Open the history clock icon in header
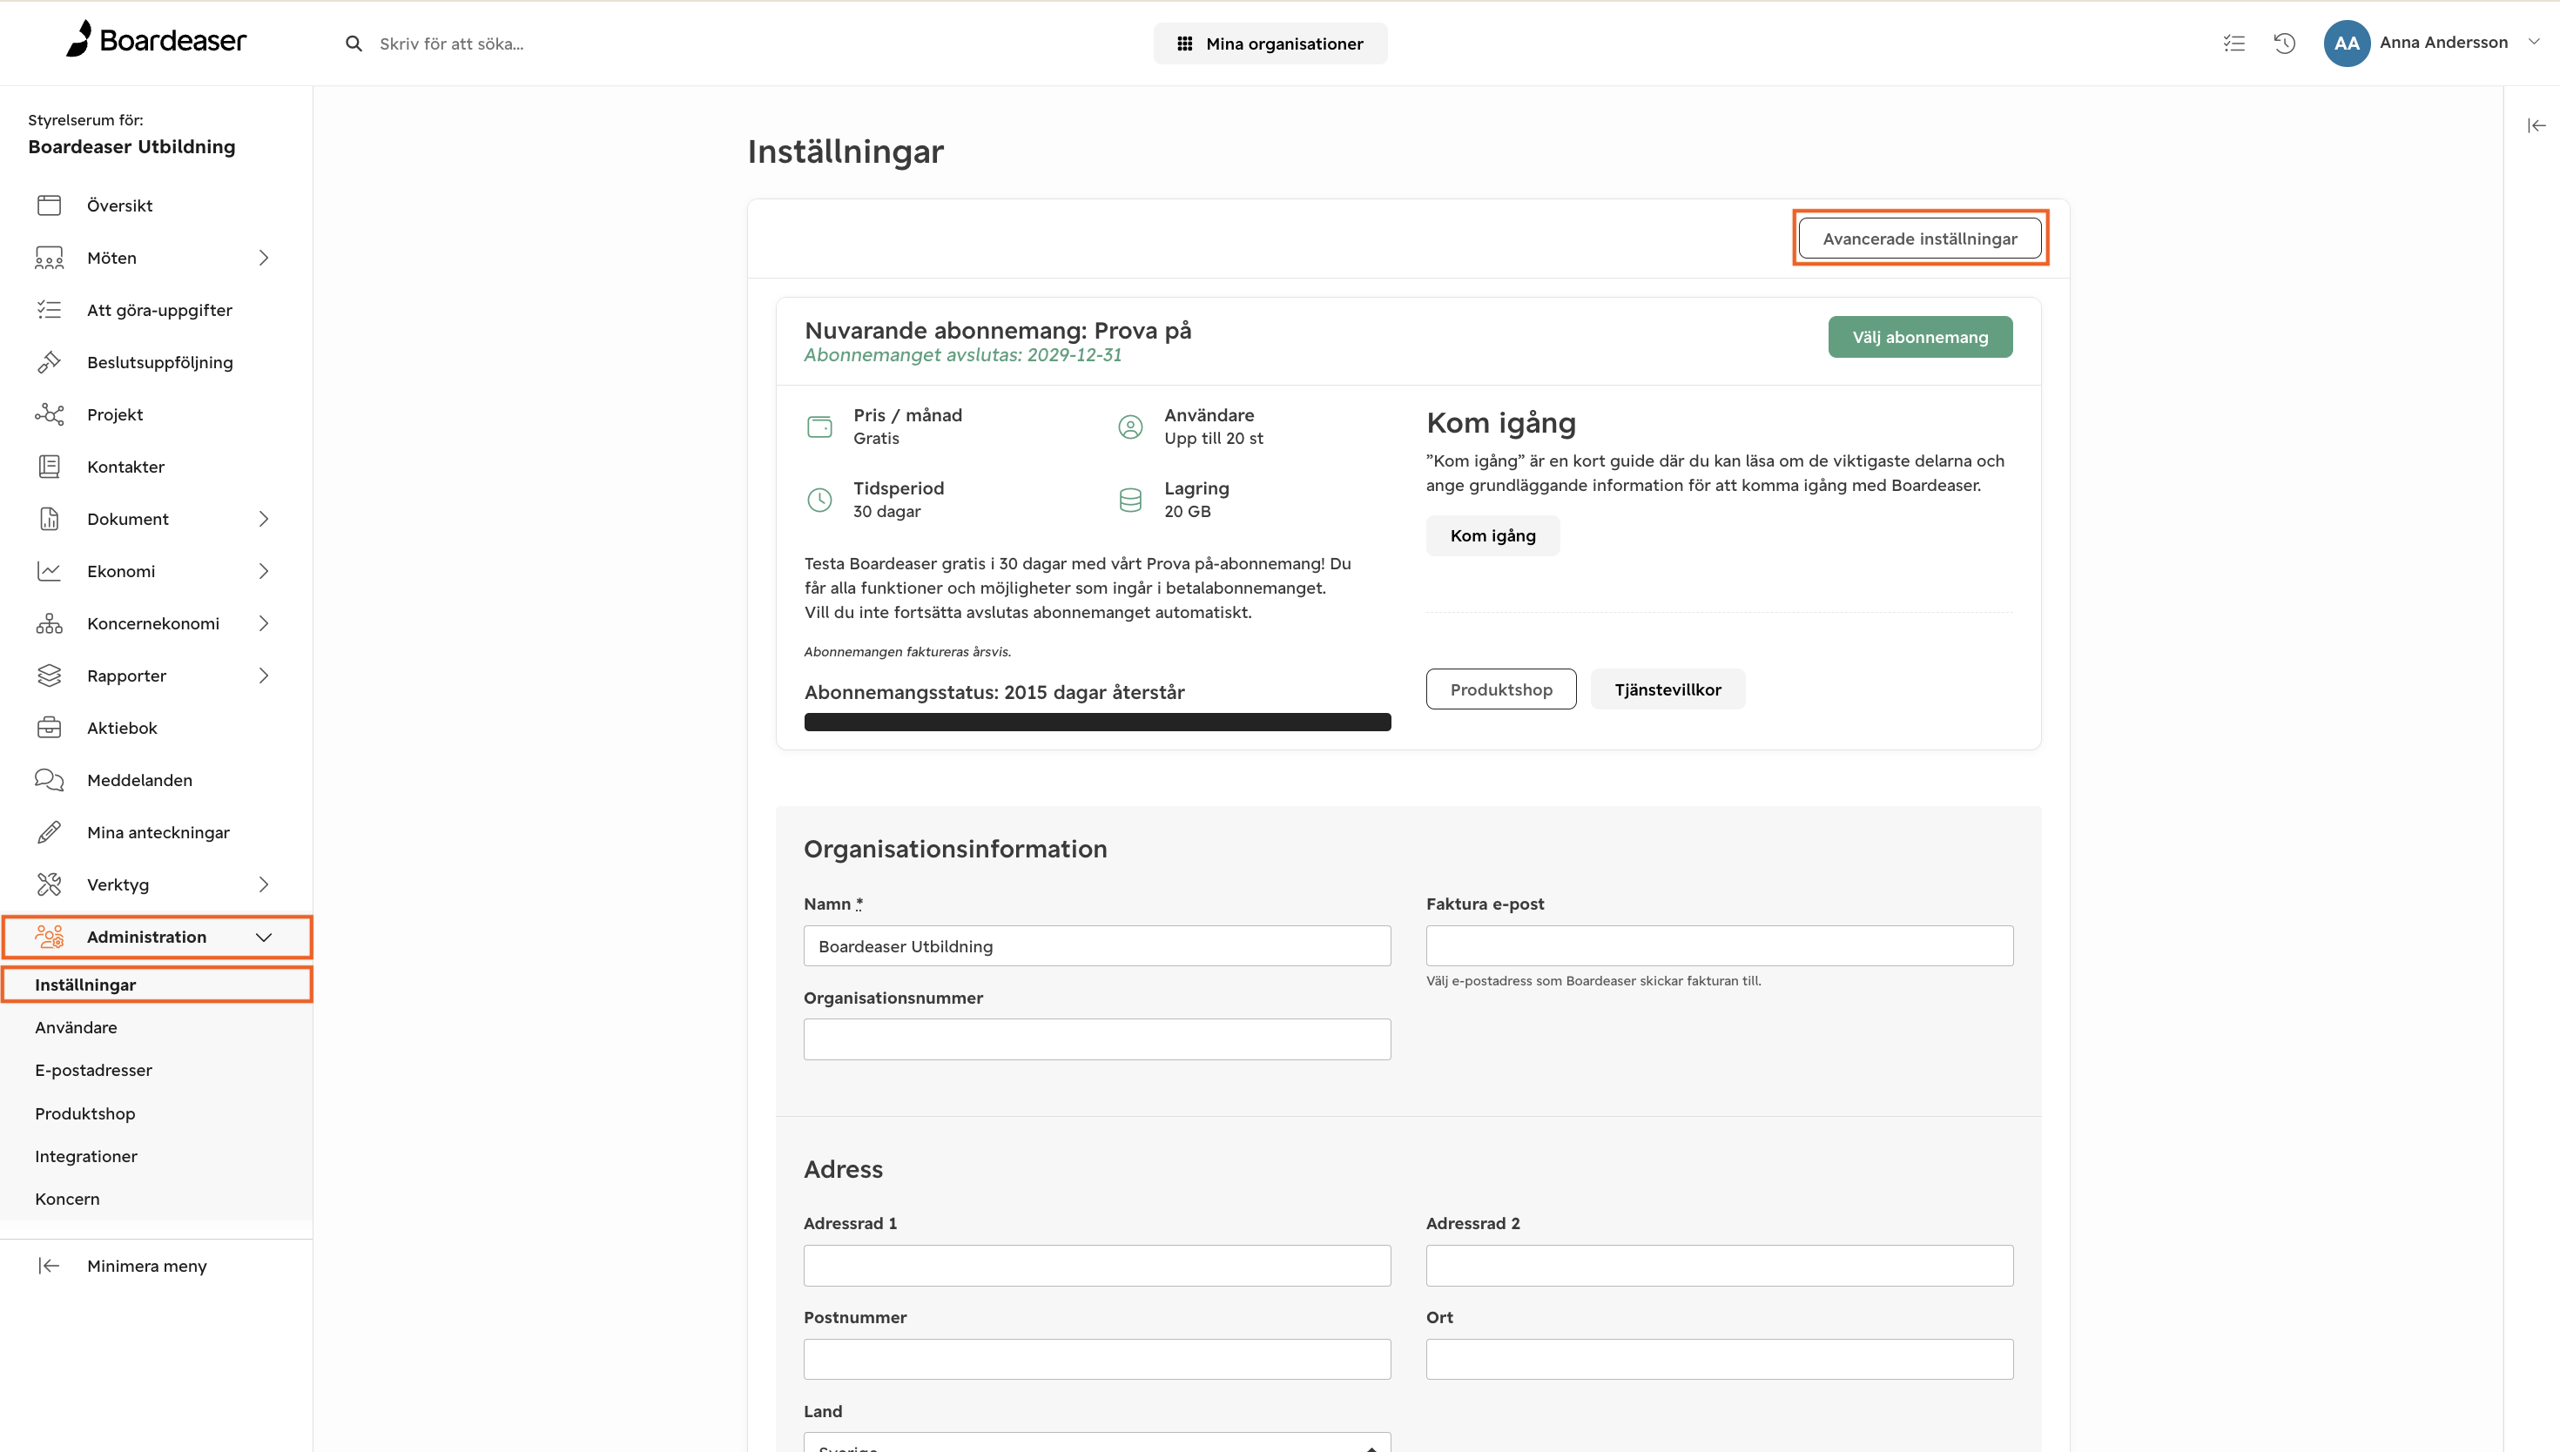This screenshot has width=2560, height=1452. coord(2285,43)
